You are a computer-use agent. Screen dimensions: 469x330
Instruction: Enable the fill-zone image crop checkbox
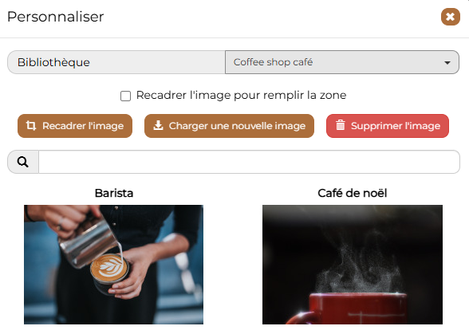click(x=126, y=96)
